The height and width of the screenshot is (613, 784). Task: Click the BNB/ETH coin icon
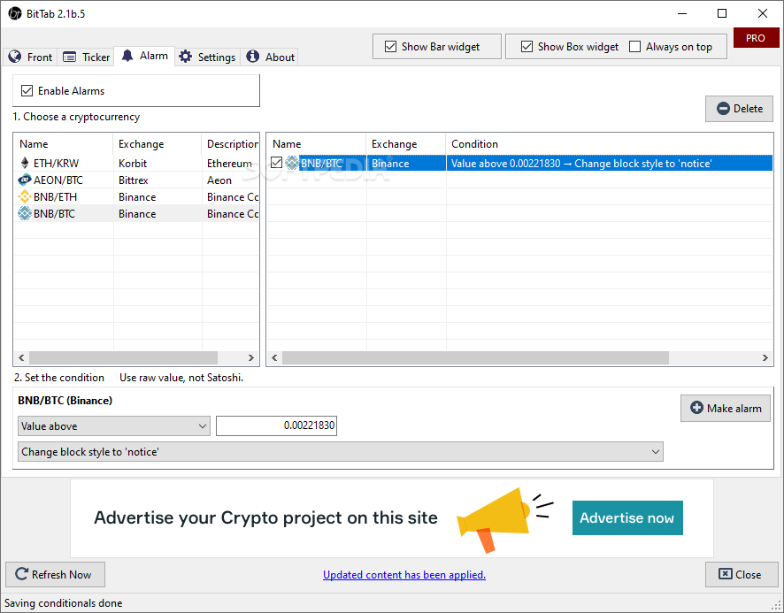click(25, 196)
